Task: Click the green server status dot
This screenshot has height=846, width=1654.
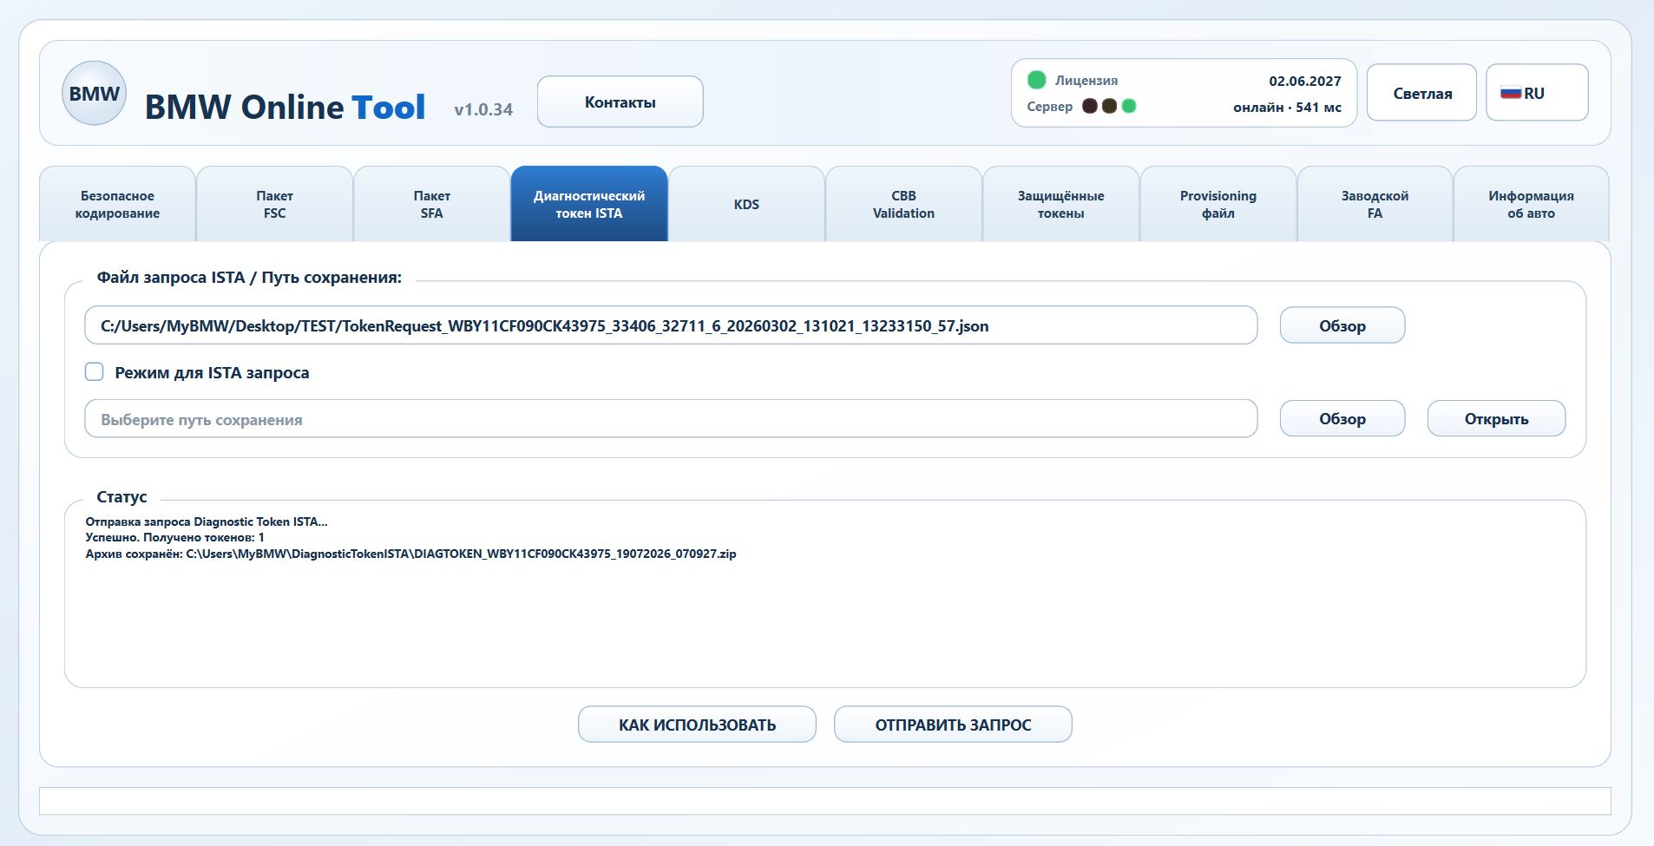Action: (x=1129, y=106)
